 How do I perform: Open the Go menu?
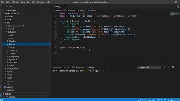(28, 2)
